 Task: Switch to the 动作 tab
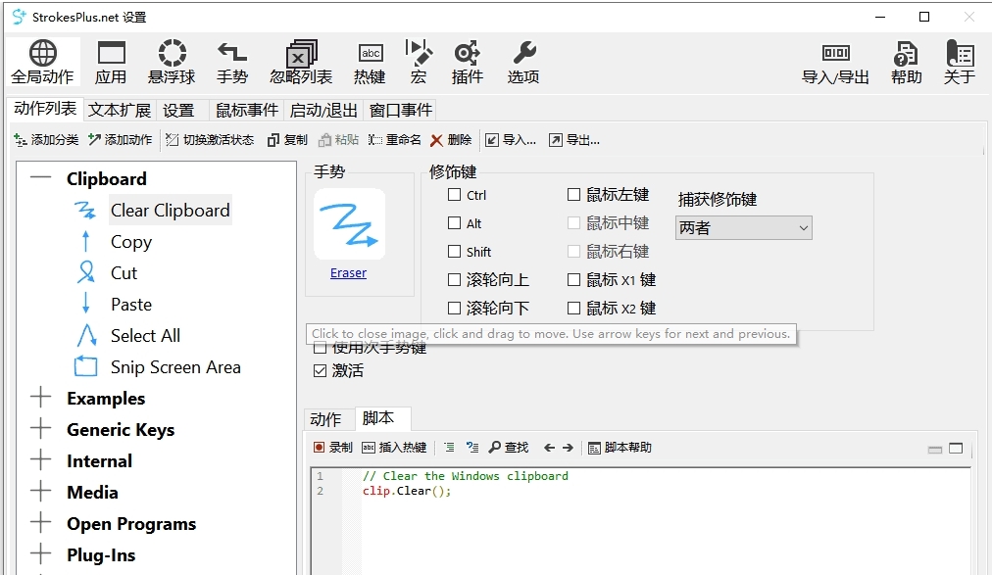pos(327,418)
